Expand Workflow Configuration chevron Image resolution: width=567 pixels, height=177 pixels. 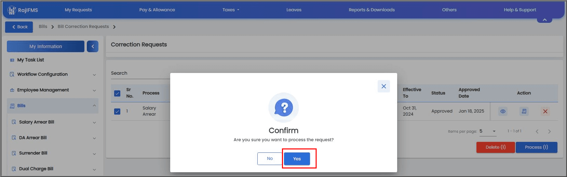[x=94, y=75]
